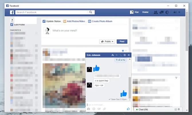The image size is (192, 115).
Task: Maximize the Facebook window
Action: click(x=176, y=6)
